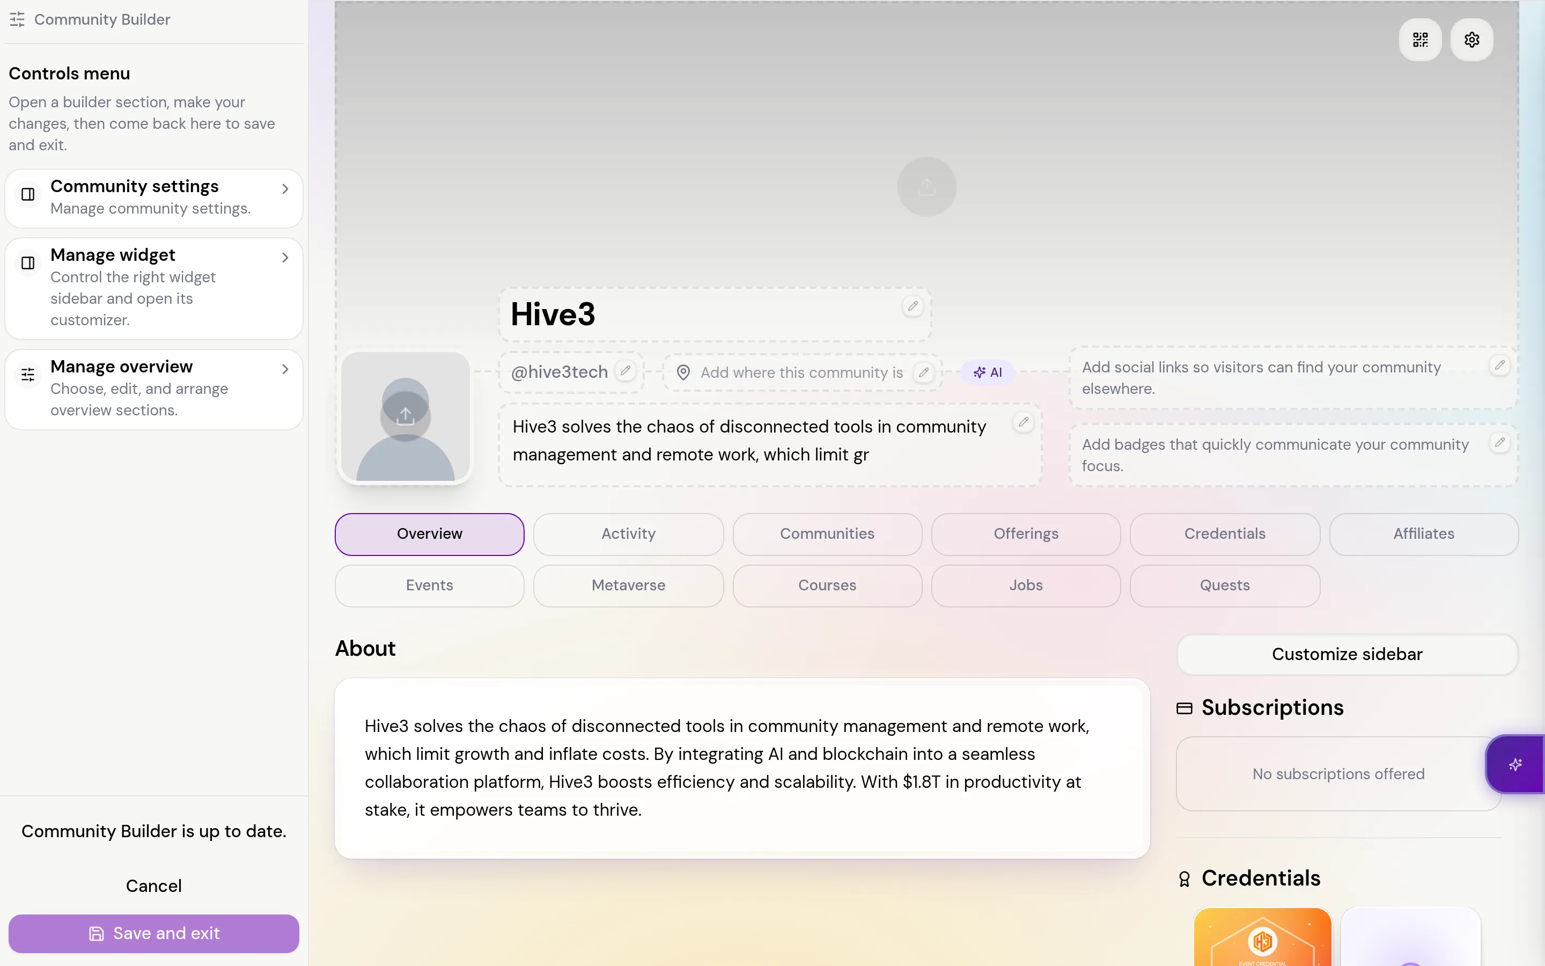Click the Community Builder sliders icon
This screenshot has height=966, width=1545.
[17, 19]
